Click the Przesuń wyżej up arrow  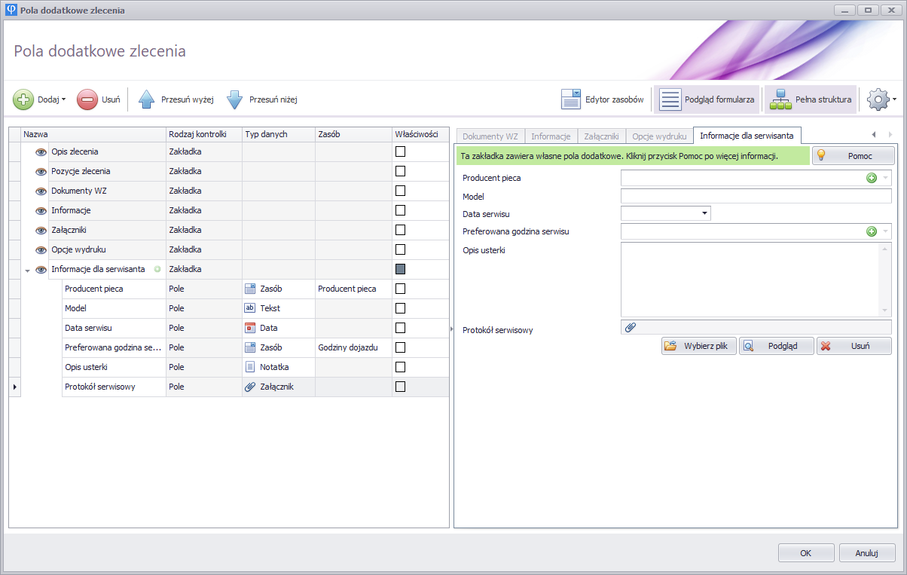pyautogui.click(x=147, y=99)
